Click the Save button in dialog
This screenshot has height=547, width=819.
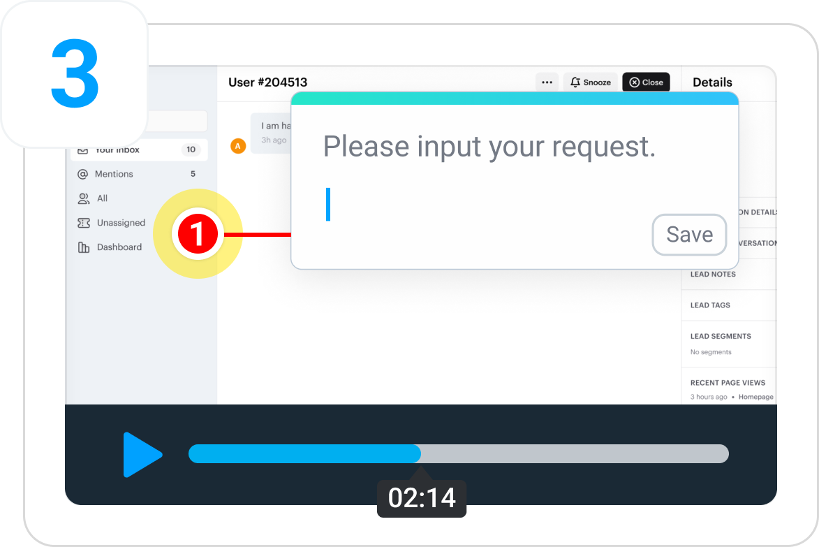689,235
